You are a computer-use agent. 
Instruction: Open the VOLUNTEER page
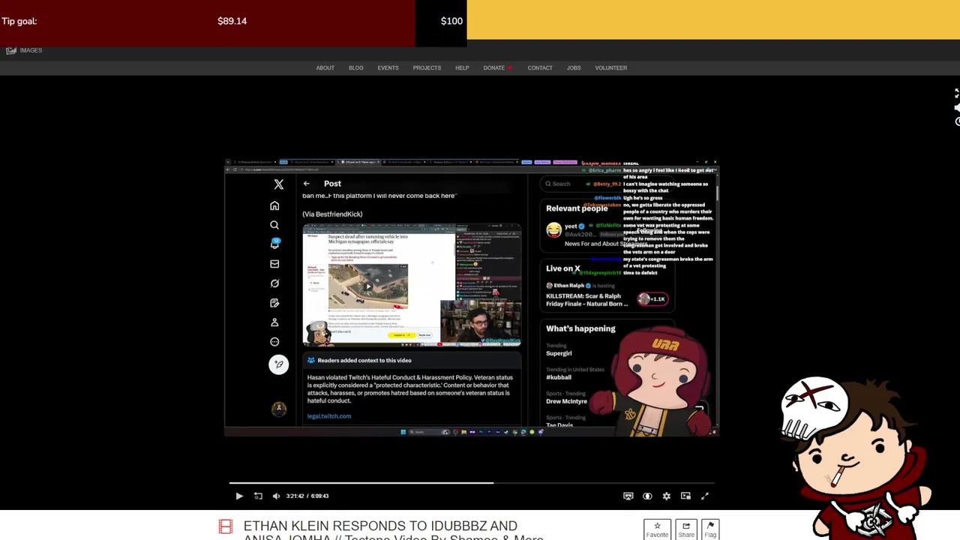(610, 67)
